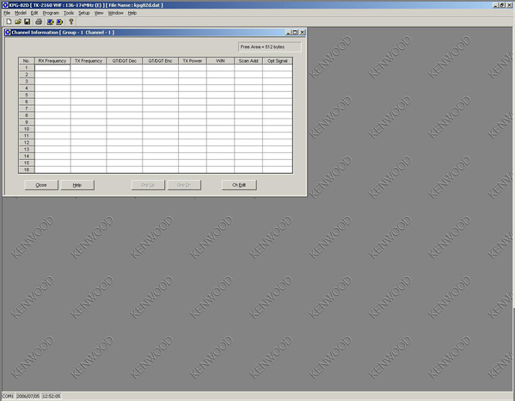Image resolution: width=515 pixels, height=401 pixels.
Task: Click the KPG-82D application title bar icon
Action: [x=5, y=4]
